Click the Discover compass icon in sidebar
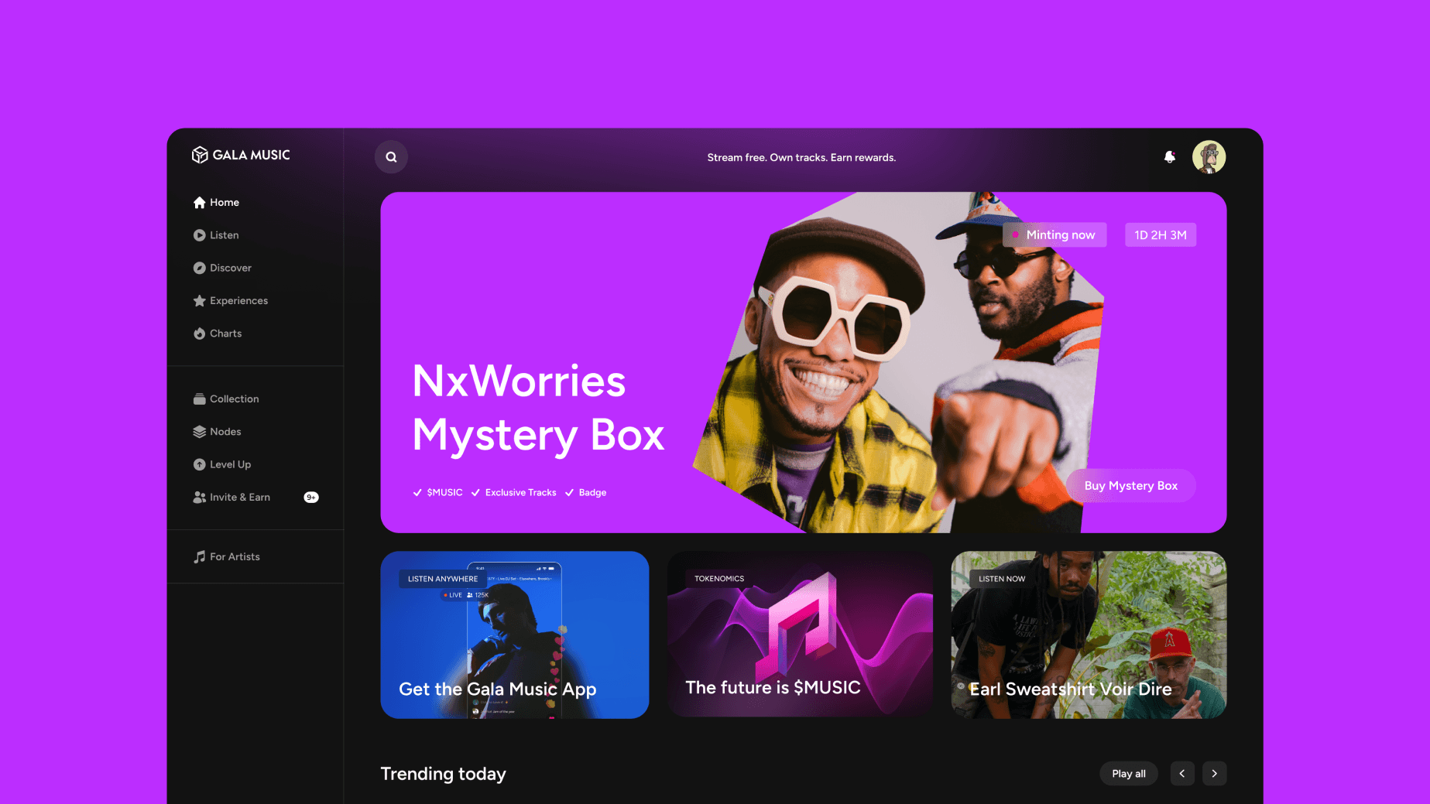The image size is (1430, 804). tap(200, 268)
